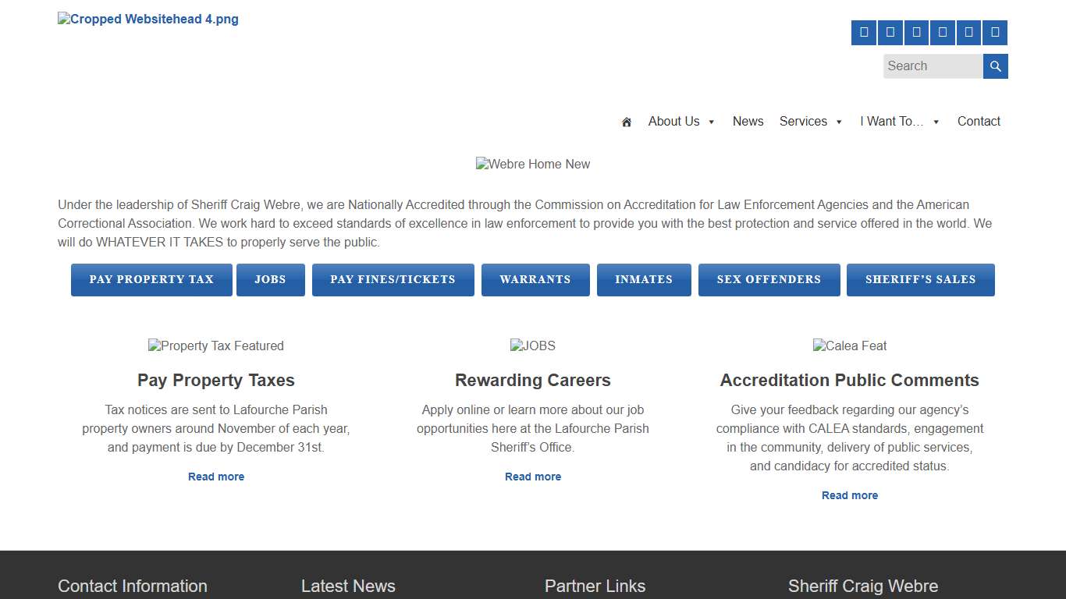Viewport: 1066px width, 599px height.
Task: Click the home icon in navigation
Action: (x=626, y=122)
